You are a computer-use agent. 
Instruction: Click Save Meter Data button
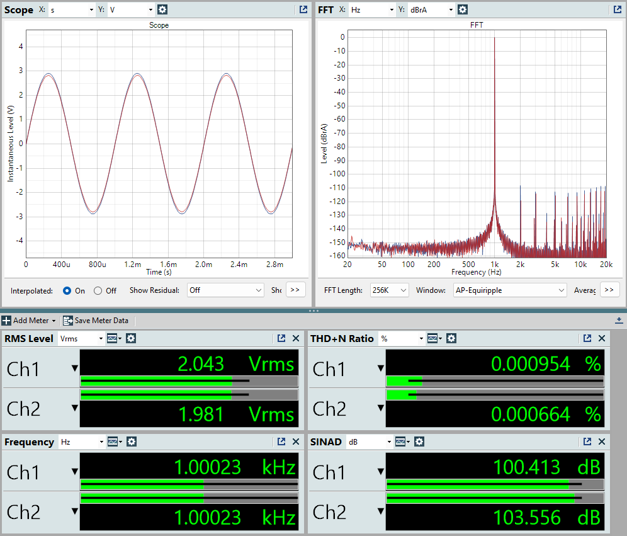pos(96,321)
